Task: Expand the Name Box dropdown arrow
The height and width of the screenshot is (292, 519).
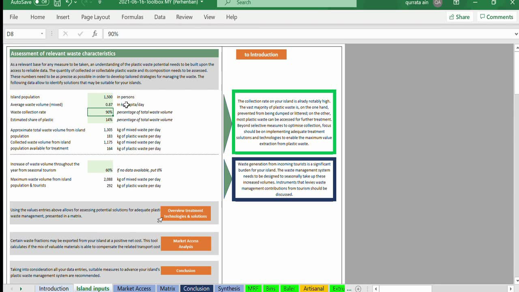Action: click(x=42, y=34)
